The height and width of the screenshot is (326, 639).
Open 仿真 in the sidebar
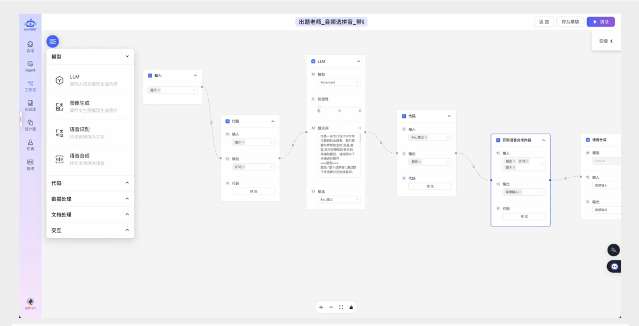(x=30, y=144)
